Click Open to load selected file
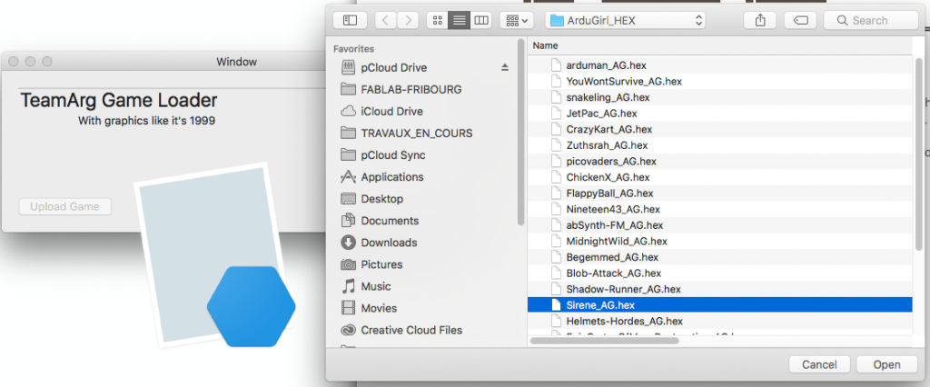Image resolution: width=930 pixels, height=387 pixels. click(886, 364)
